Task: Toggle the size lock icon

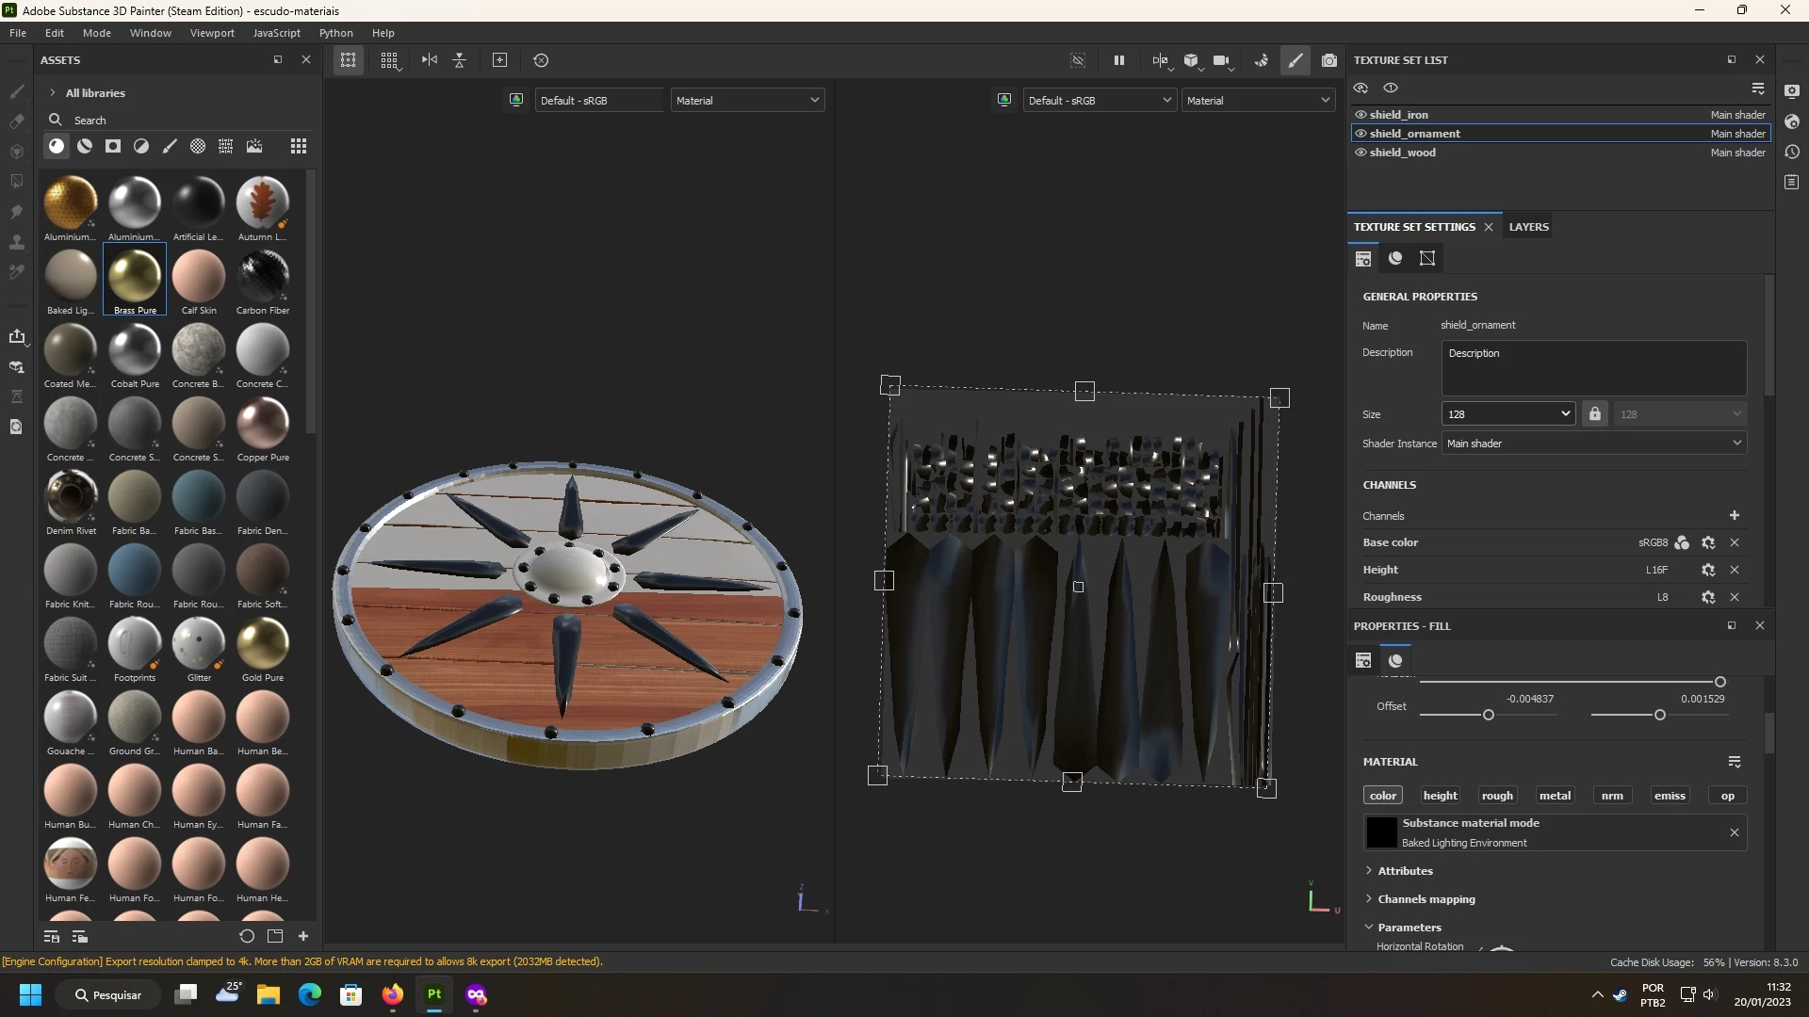Action: pos(1594,414)
